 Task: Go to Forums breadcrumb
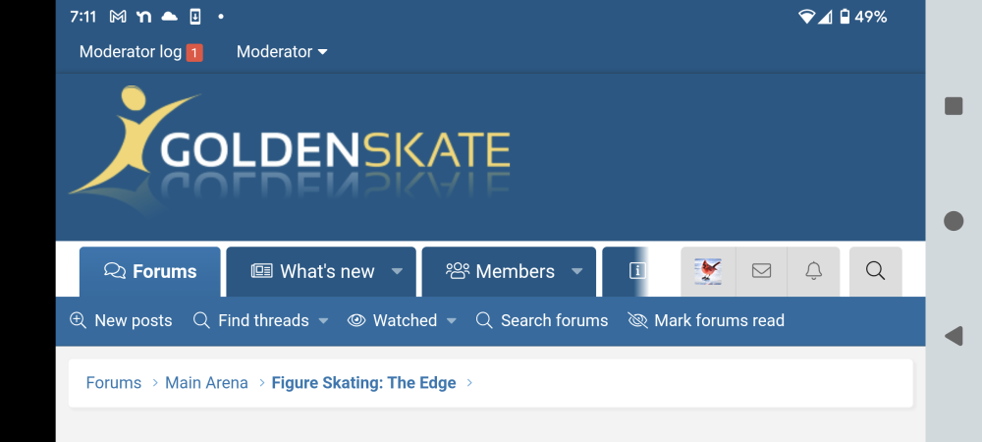[113, 382]
